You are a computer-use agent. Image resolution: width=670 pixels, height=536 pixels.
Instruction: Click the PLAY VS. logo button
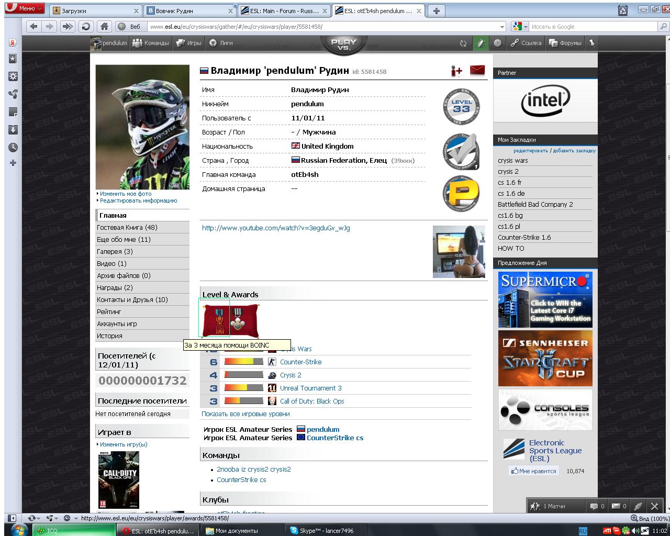(x=344, y=45)
